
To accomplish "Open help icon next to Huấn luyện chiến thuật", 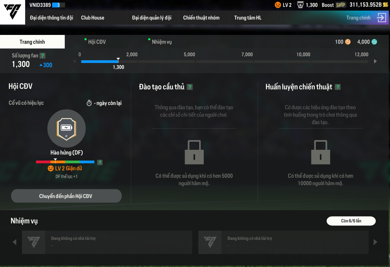I will [338, 87].
